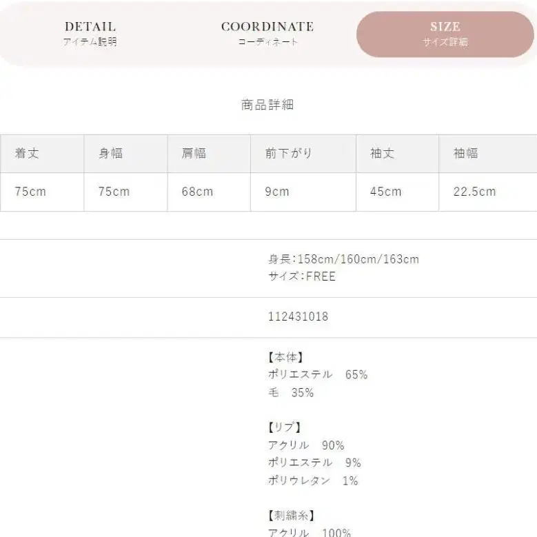Image resolution: width=537 pixels, height=537 pixels.
Task: Click the 身幅 column header
Action: pos(111,153)
